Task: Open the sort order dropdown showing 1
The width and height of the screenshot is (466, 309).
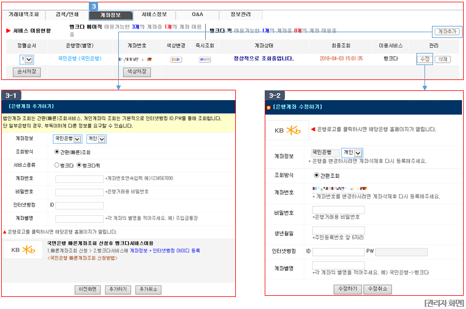Action: click(x=27, y=59)
